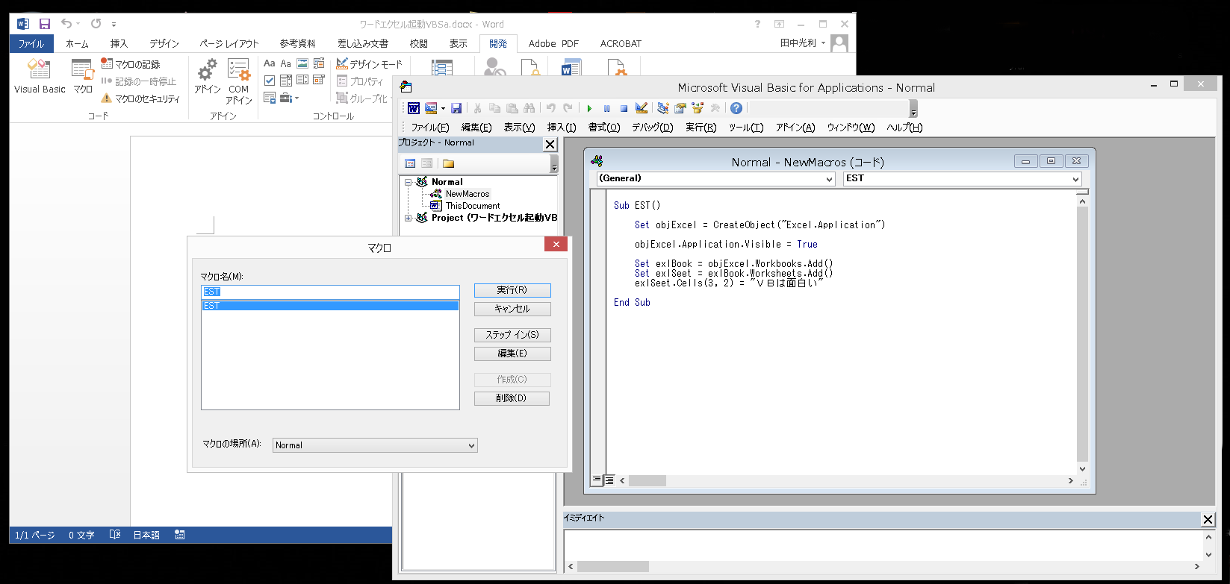The width and height of the screenshot is (1230, 584).
Task: Close the イミディエイト window
Action: tap(1208, 519)
